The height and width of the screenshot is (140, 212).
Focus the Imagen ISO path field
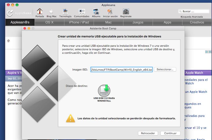pyautogui.click(x=122, y=70)
